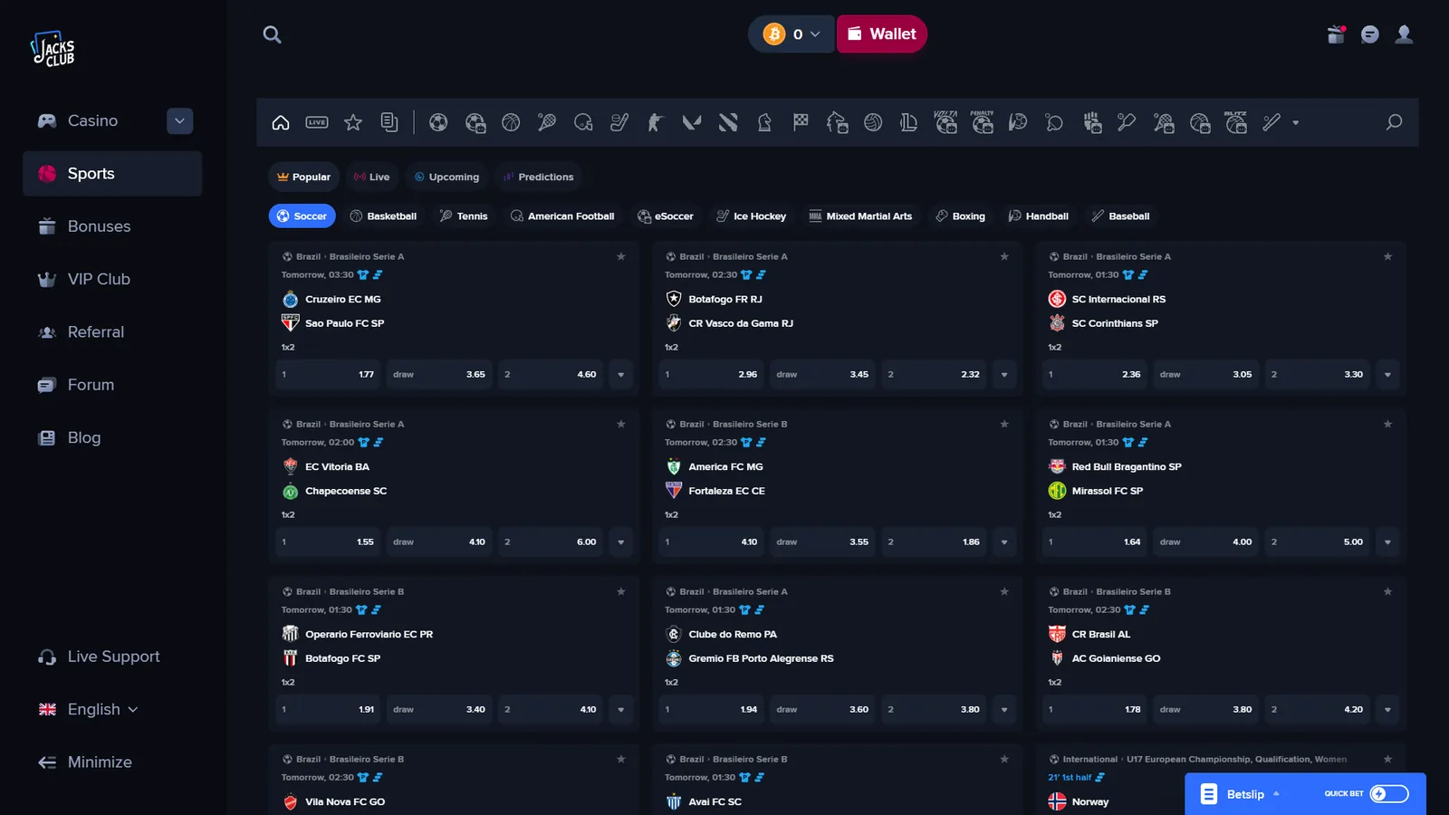Expand the Casino submenu chevron
The width and height of the screenshot is (1449, 815).
pos(179,120)
